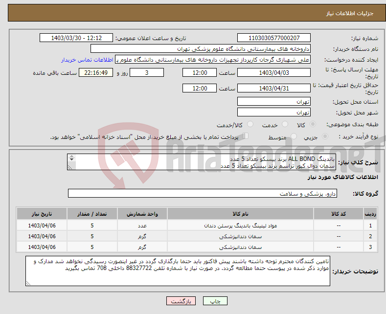Click the description box scroll down arrow
This screenshot has height=314, width=386.
(x=71, y=159)
